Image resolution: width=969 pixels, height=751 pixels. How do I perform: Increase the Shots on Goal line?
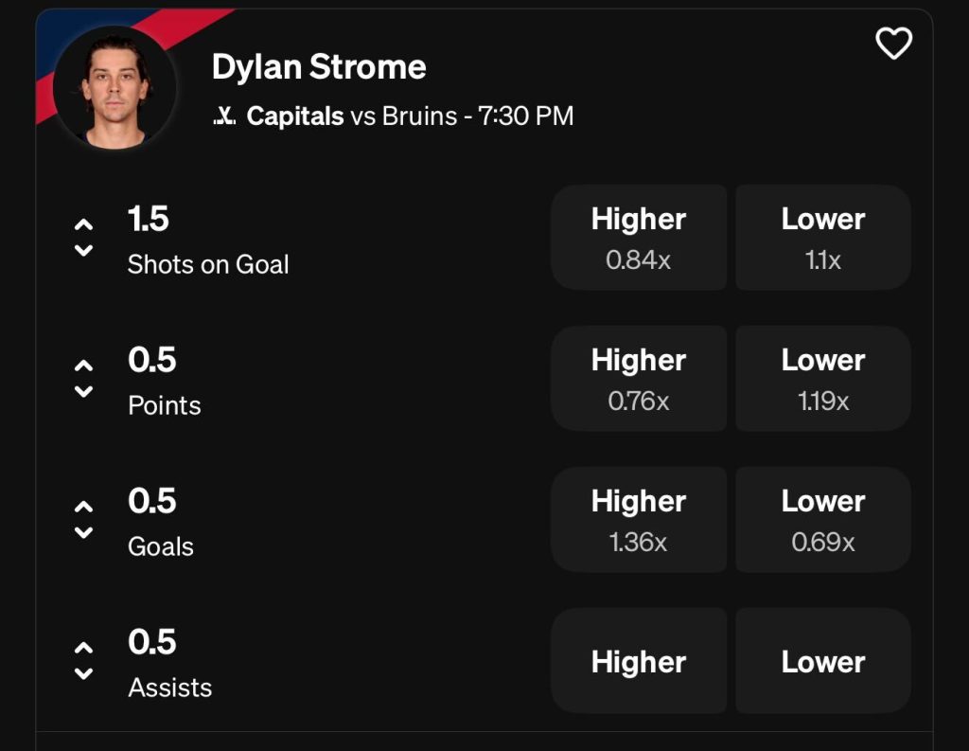(x=83, y=225)
